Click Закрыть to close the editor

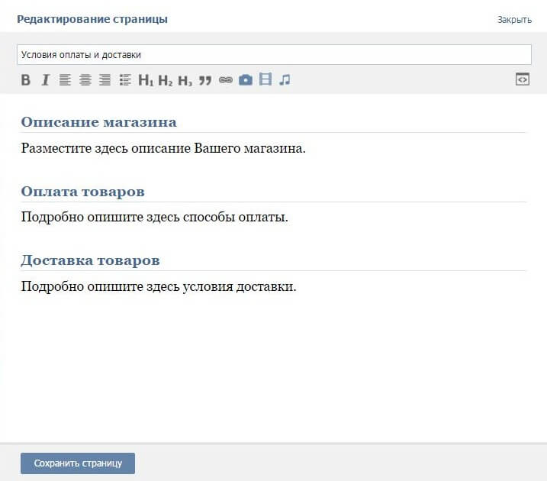click(x=514, y=20)
